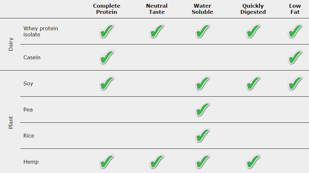The height and width of the screenshot is (173, 309).
Task: Click Whey protein isolate Neutral Taste checkmark
Action: tap(156, 31)
